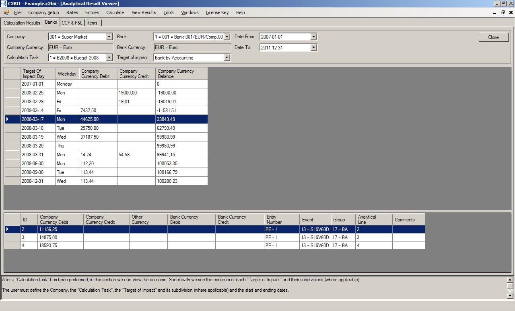Click the 18593,75 cell in lower grid
Image resolution: width=515 pixels, height=311 pixels.
click(x=60, y=246)
